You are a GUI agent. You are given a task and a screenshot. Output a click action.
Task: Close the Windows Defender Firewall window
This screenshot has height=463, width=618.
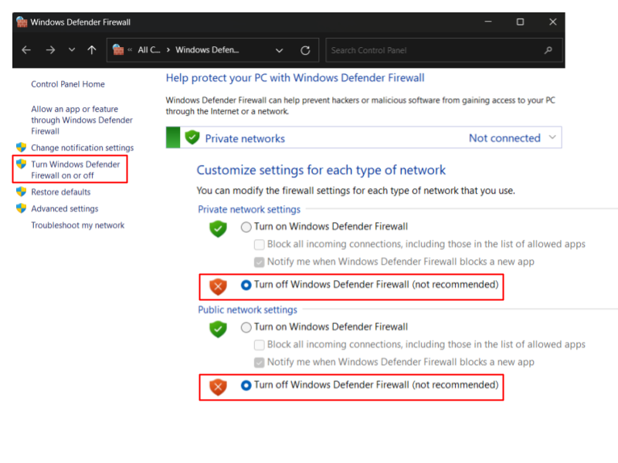point(553,22)
